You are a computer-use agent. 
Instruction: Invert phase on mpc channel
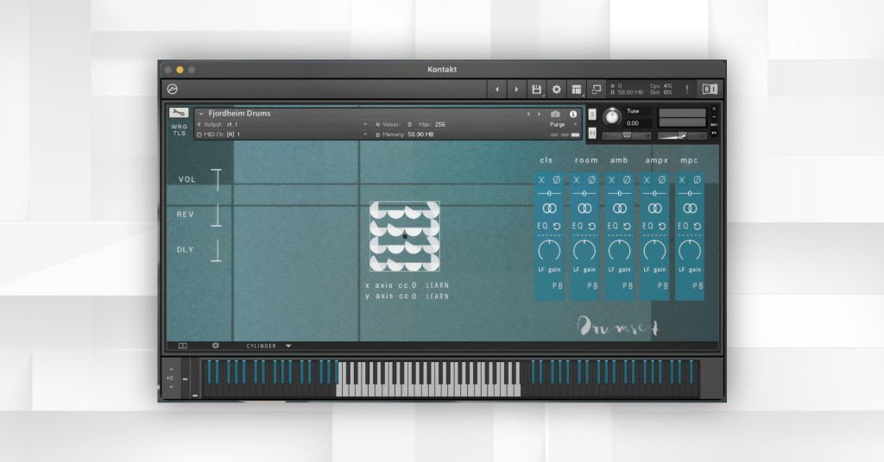697,179
